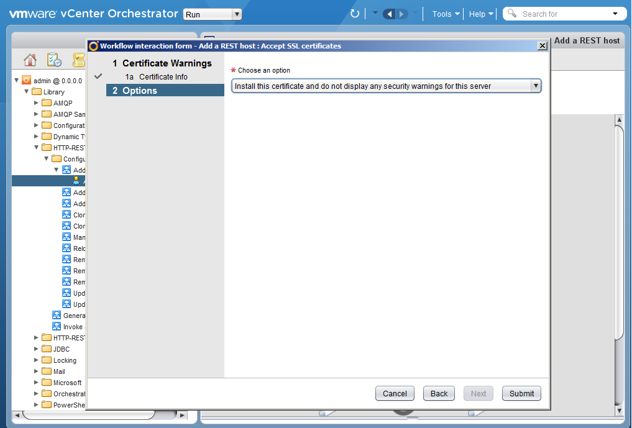Click the forward navigation arrow in header
The width and height of the screenshot is (632, 428).
point(401,14)
